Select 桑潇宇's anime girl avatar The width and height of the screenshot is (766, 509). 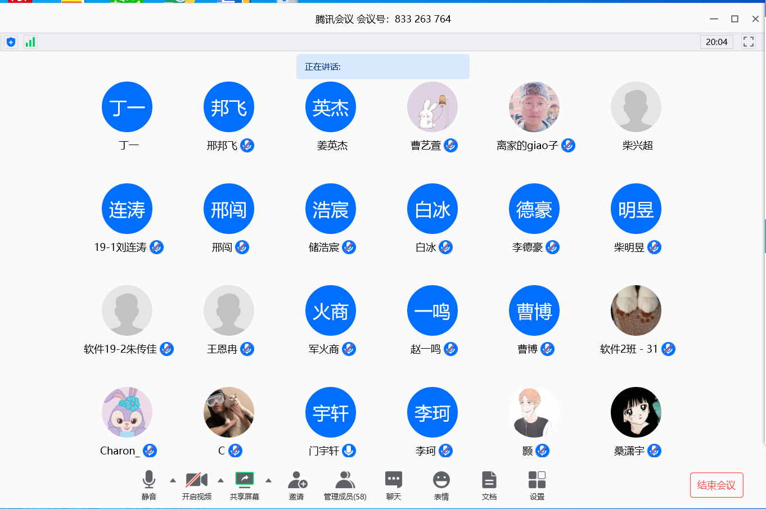point(636,412)
